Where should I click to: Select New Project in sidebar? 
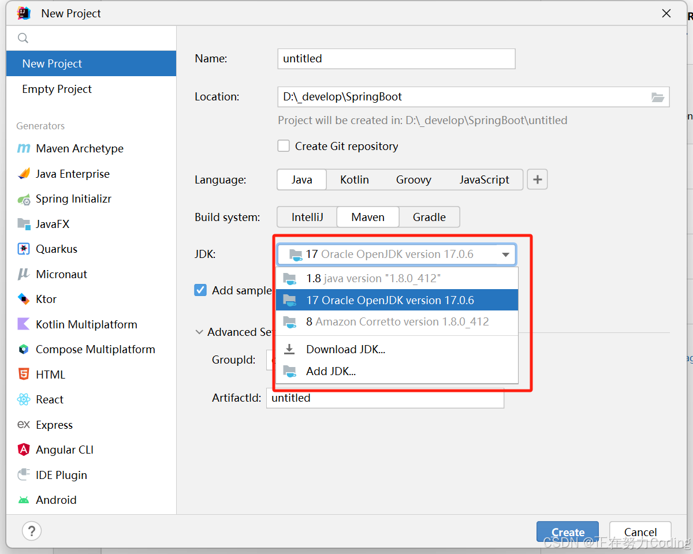pos(91,63)
